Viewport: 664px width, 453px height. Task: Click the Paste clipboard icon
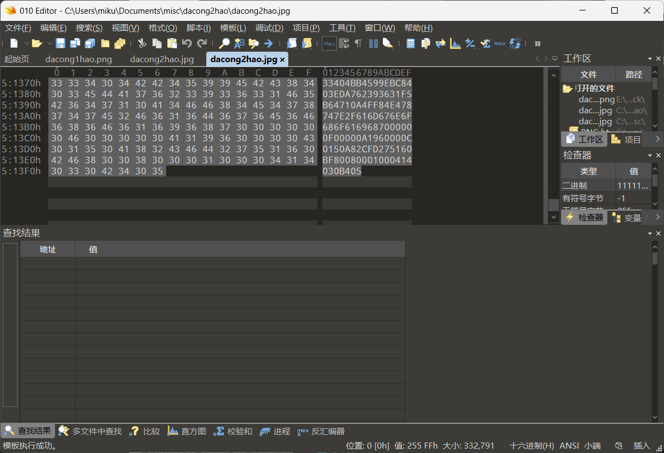pos(172,43)
